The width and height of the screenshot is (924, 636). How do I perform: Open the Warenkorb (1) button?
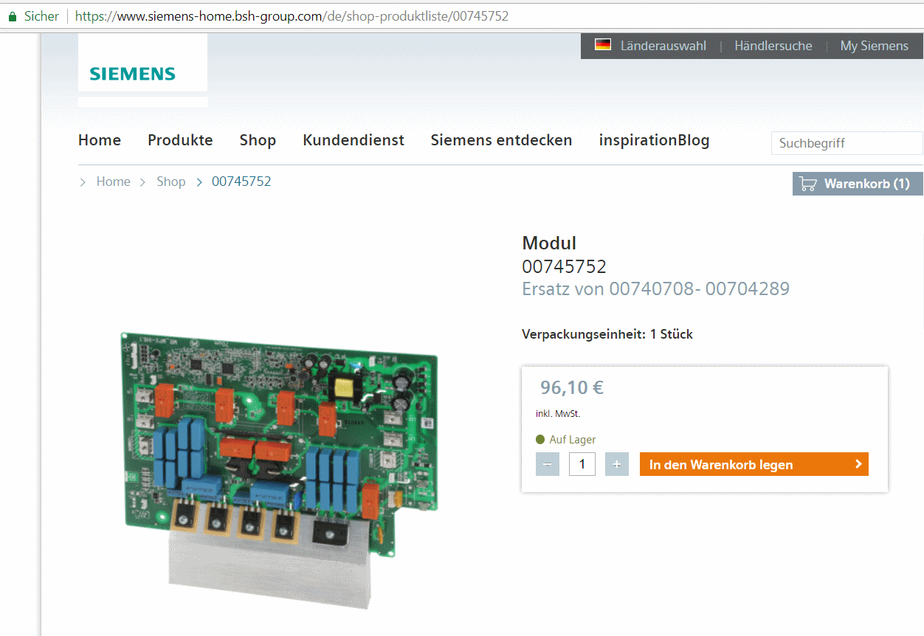click(858, 184)
